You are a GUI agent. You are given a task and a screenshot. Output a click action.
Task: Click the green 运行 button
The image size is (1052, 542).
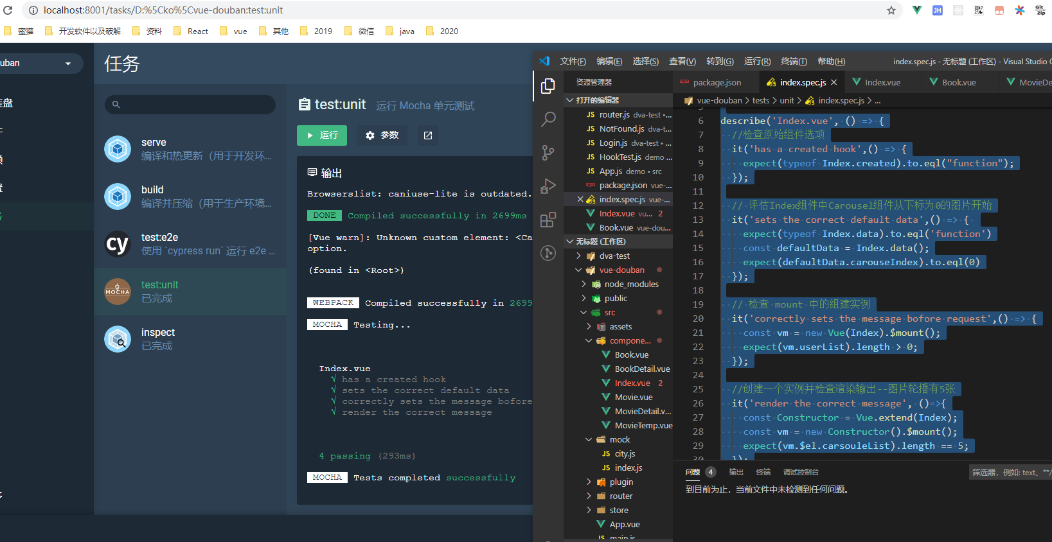pyautogui.click(x=322, y=135)
